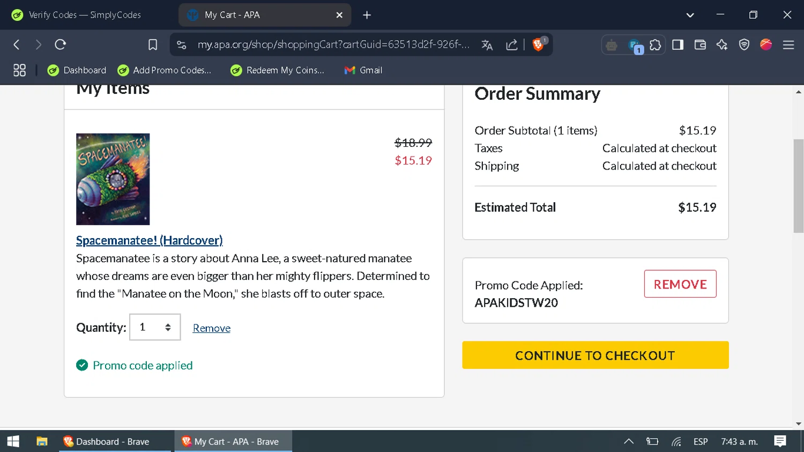Expand the tab search dropdown
Image resolution: width=804 pixels, height=452 pixels.
690,15
